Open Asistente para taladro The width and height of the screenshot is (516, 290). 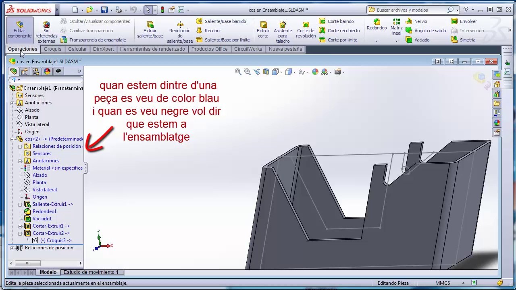tap(283, 32)
